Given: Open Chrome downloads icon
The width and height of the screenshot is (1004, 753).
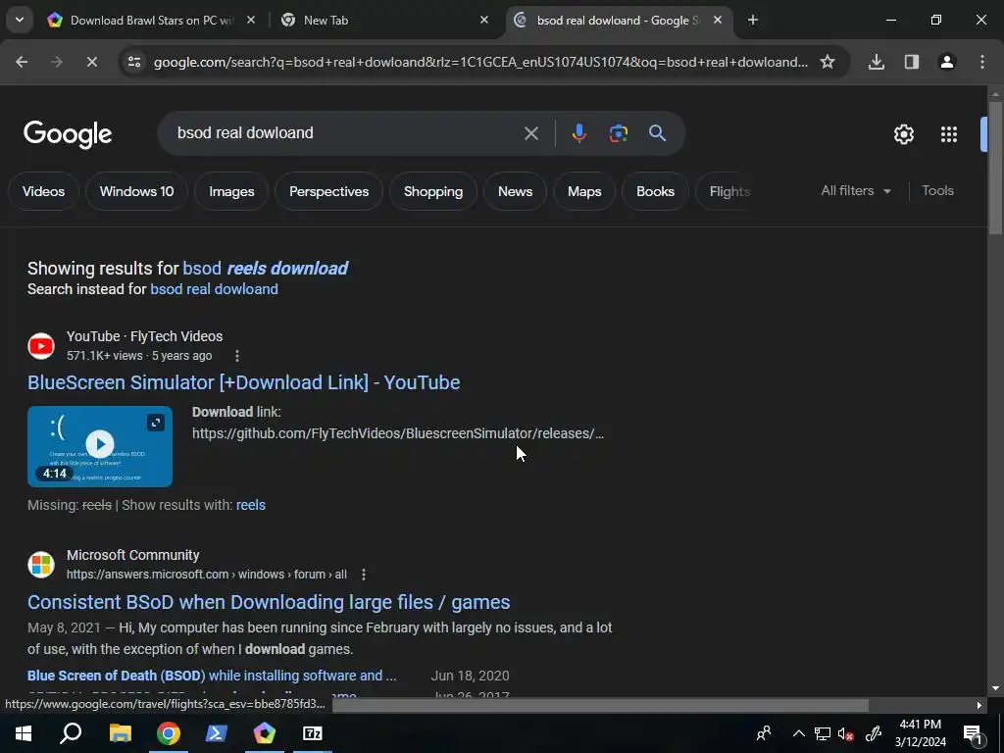Looking at the screenshot, I should (x=877, y=62).
